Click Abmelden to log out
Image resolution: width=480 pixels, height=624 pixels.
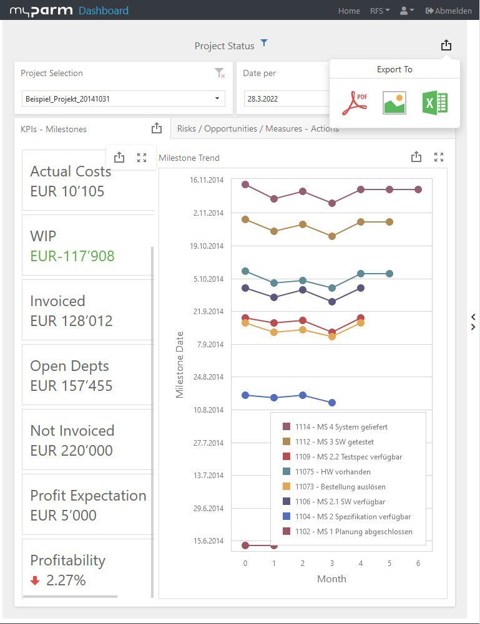click(x=448, y=11)
